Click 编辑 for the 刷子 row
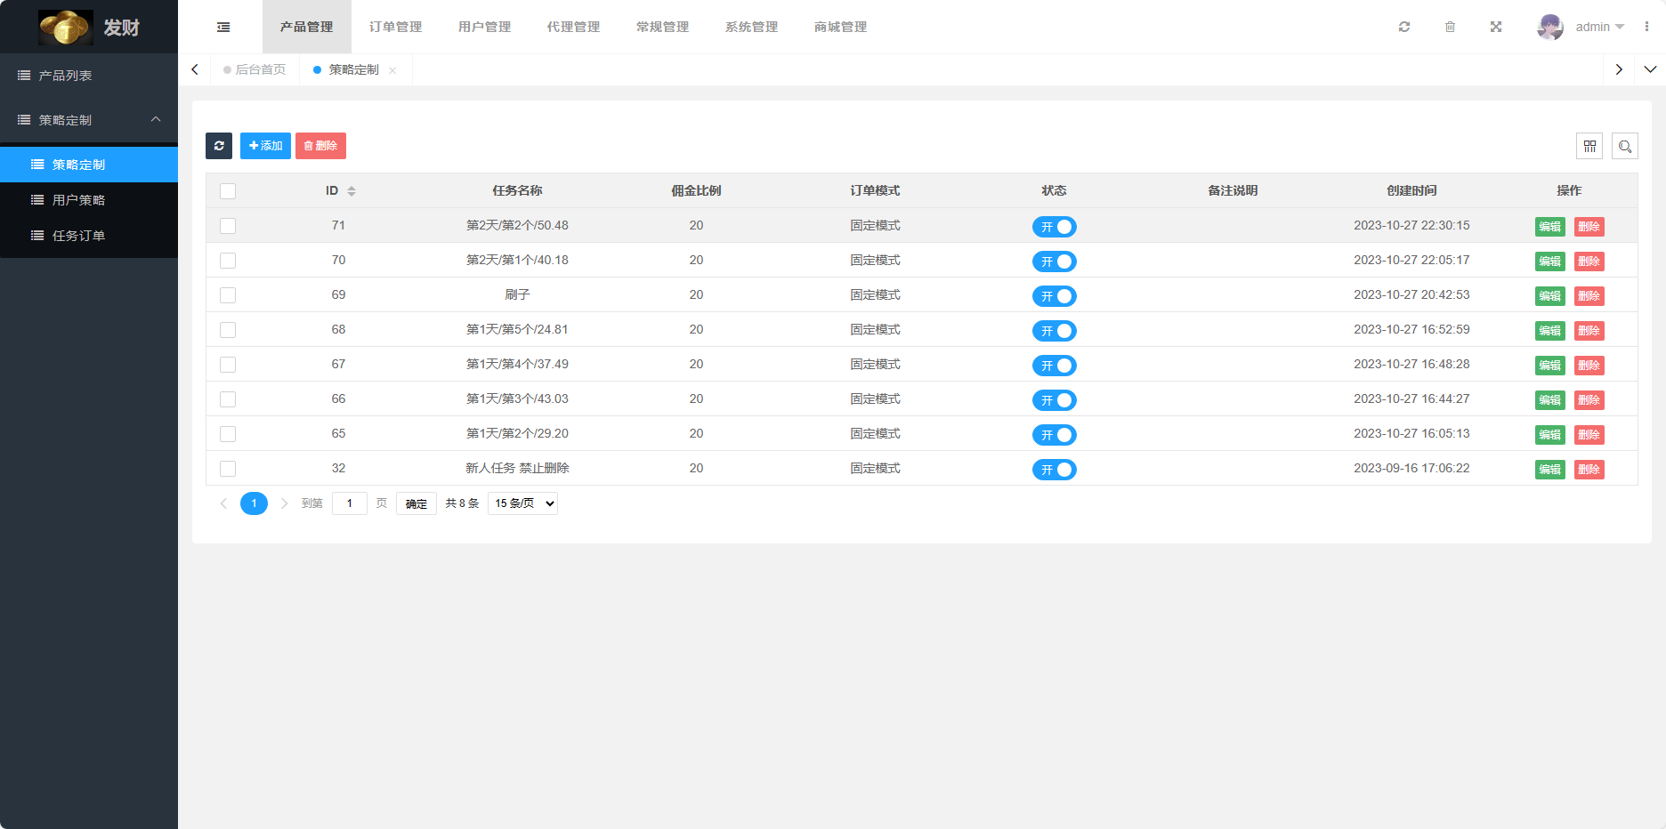This screenshot has width=1666, height=829. tap(1550, 296)
